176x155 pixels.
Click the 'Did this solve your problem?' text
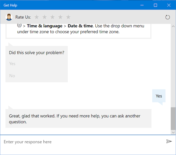click(37, 53)
